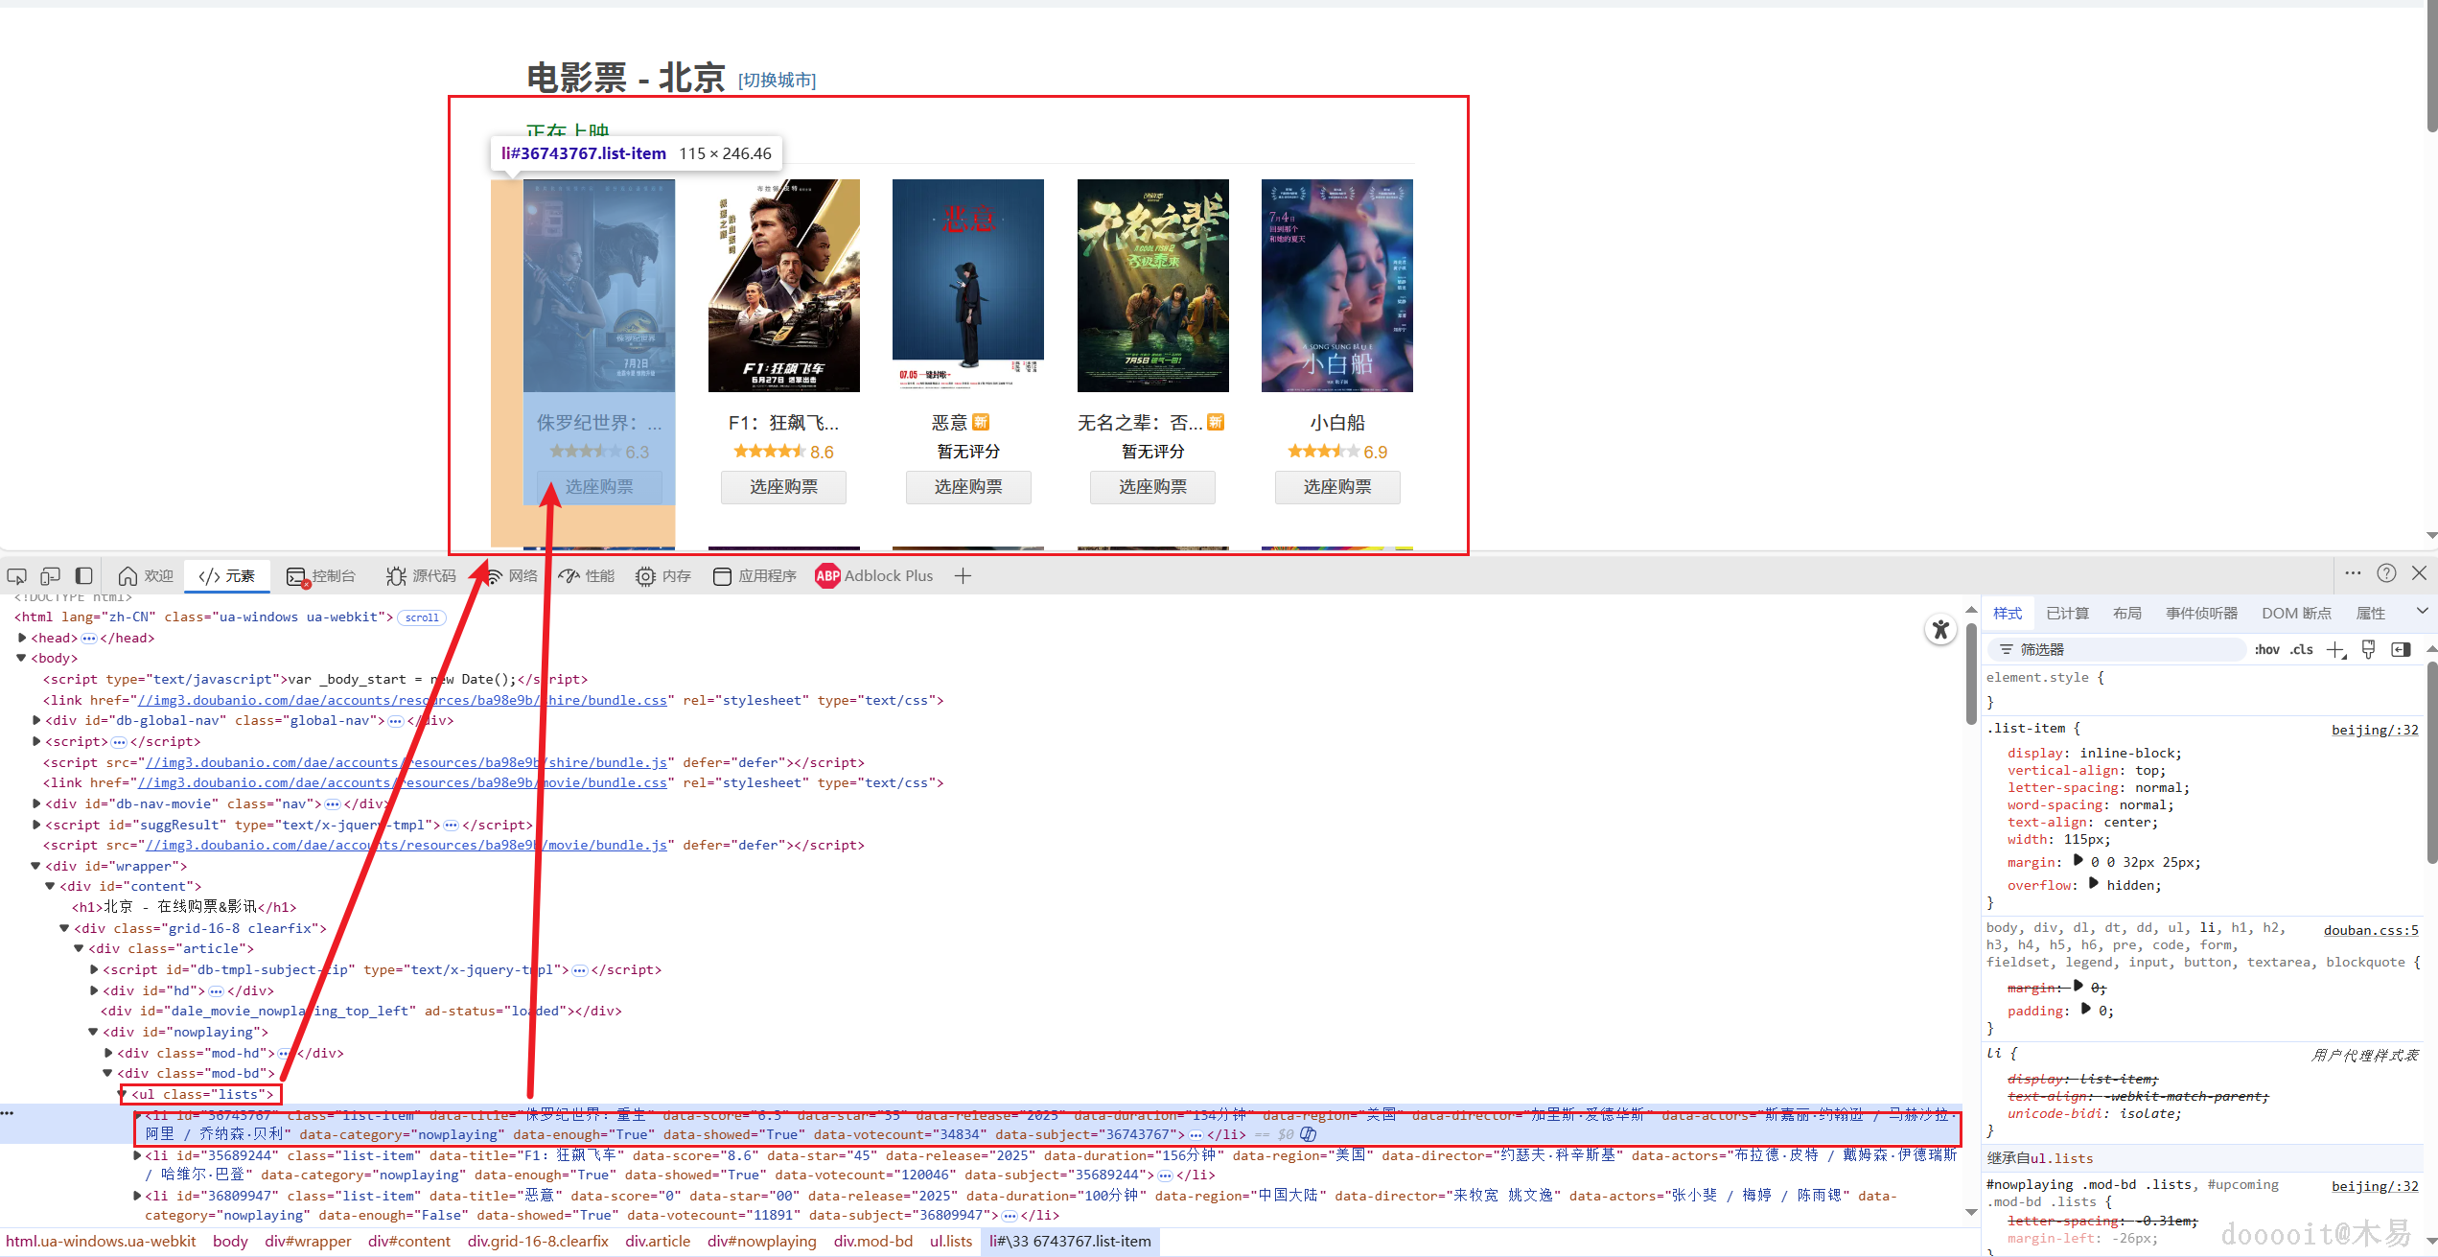Add a new tool with the + tab icon
The image size is (2438, 1257).
(x=964, y=575)
